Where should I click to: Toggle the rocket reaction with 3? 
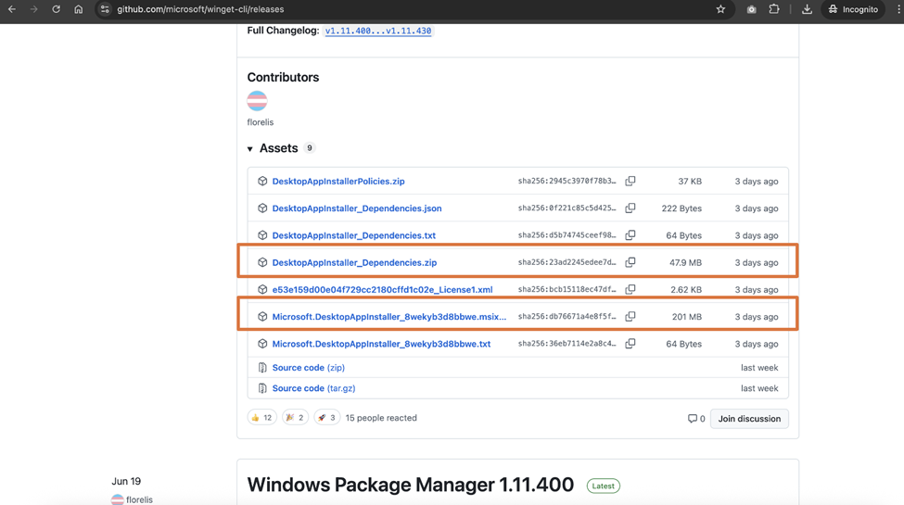[327, 417]
